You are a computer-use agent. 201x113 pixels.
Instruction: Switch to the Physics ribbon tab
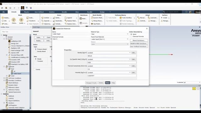coord(26,12)
